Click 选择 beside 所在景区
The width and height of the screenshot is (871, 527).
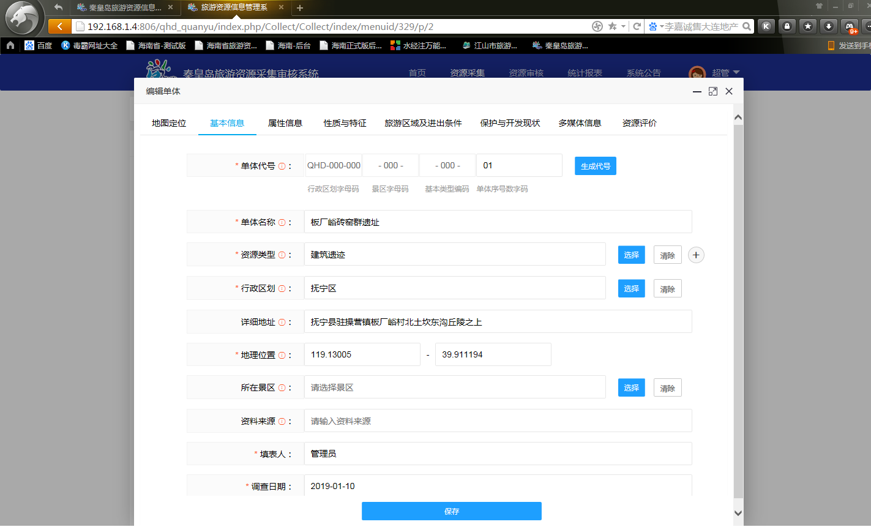point(631,387)
